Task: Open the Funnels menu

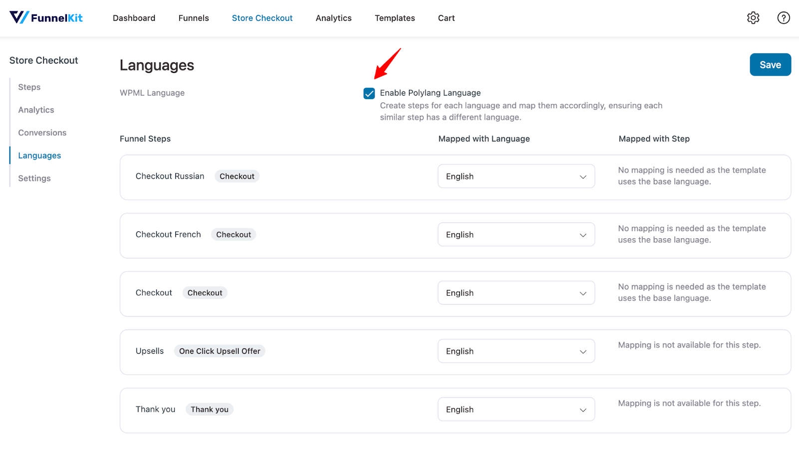Action: (x=194, y=18)
